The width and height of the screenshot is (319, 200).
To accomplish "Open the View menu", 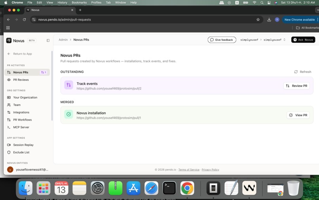I will 49,2.
